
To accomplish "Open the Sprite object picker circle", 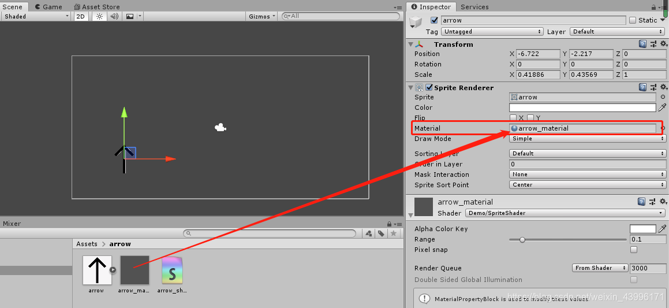I will point(663,97).
